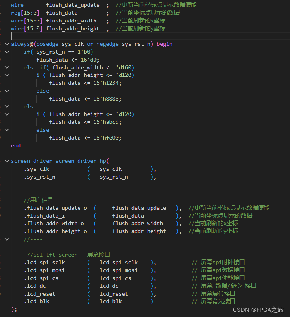Collapse the always@(posedge sys_clk block
Viewport: 290px width, 317px height.
pos(7,44)
